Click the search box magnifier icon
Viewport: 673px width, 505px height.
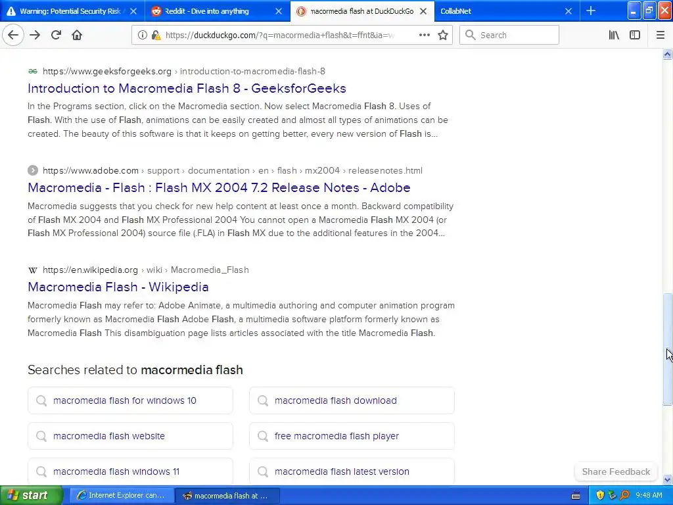(471, 36)
